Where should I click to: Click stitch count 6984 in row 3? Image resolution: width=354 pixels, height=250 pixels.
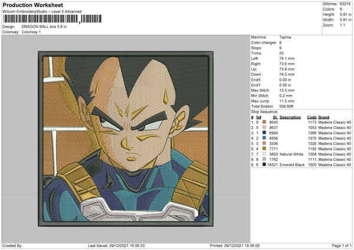tap(273, 133)
